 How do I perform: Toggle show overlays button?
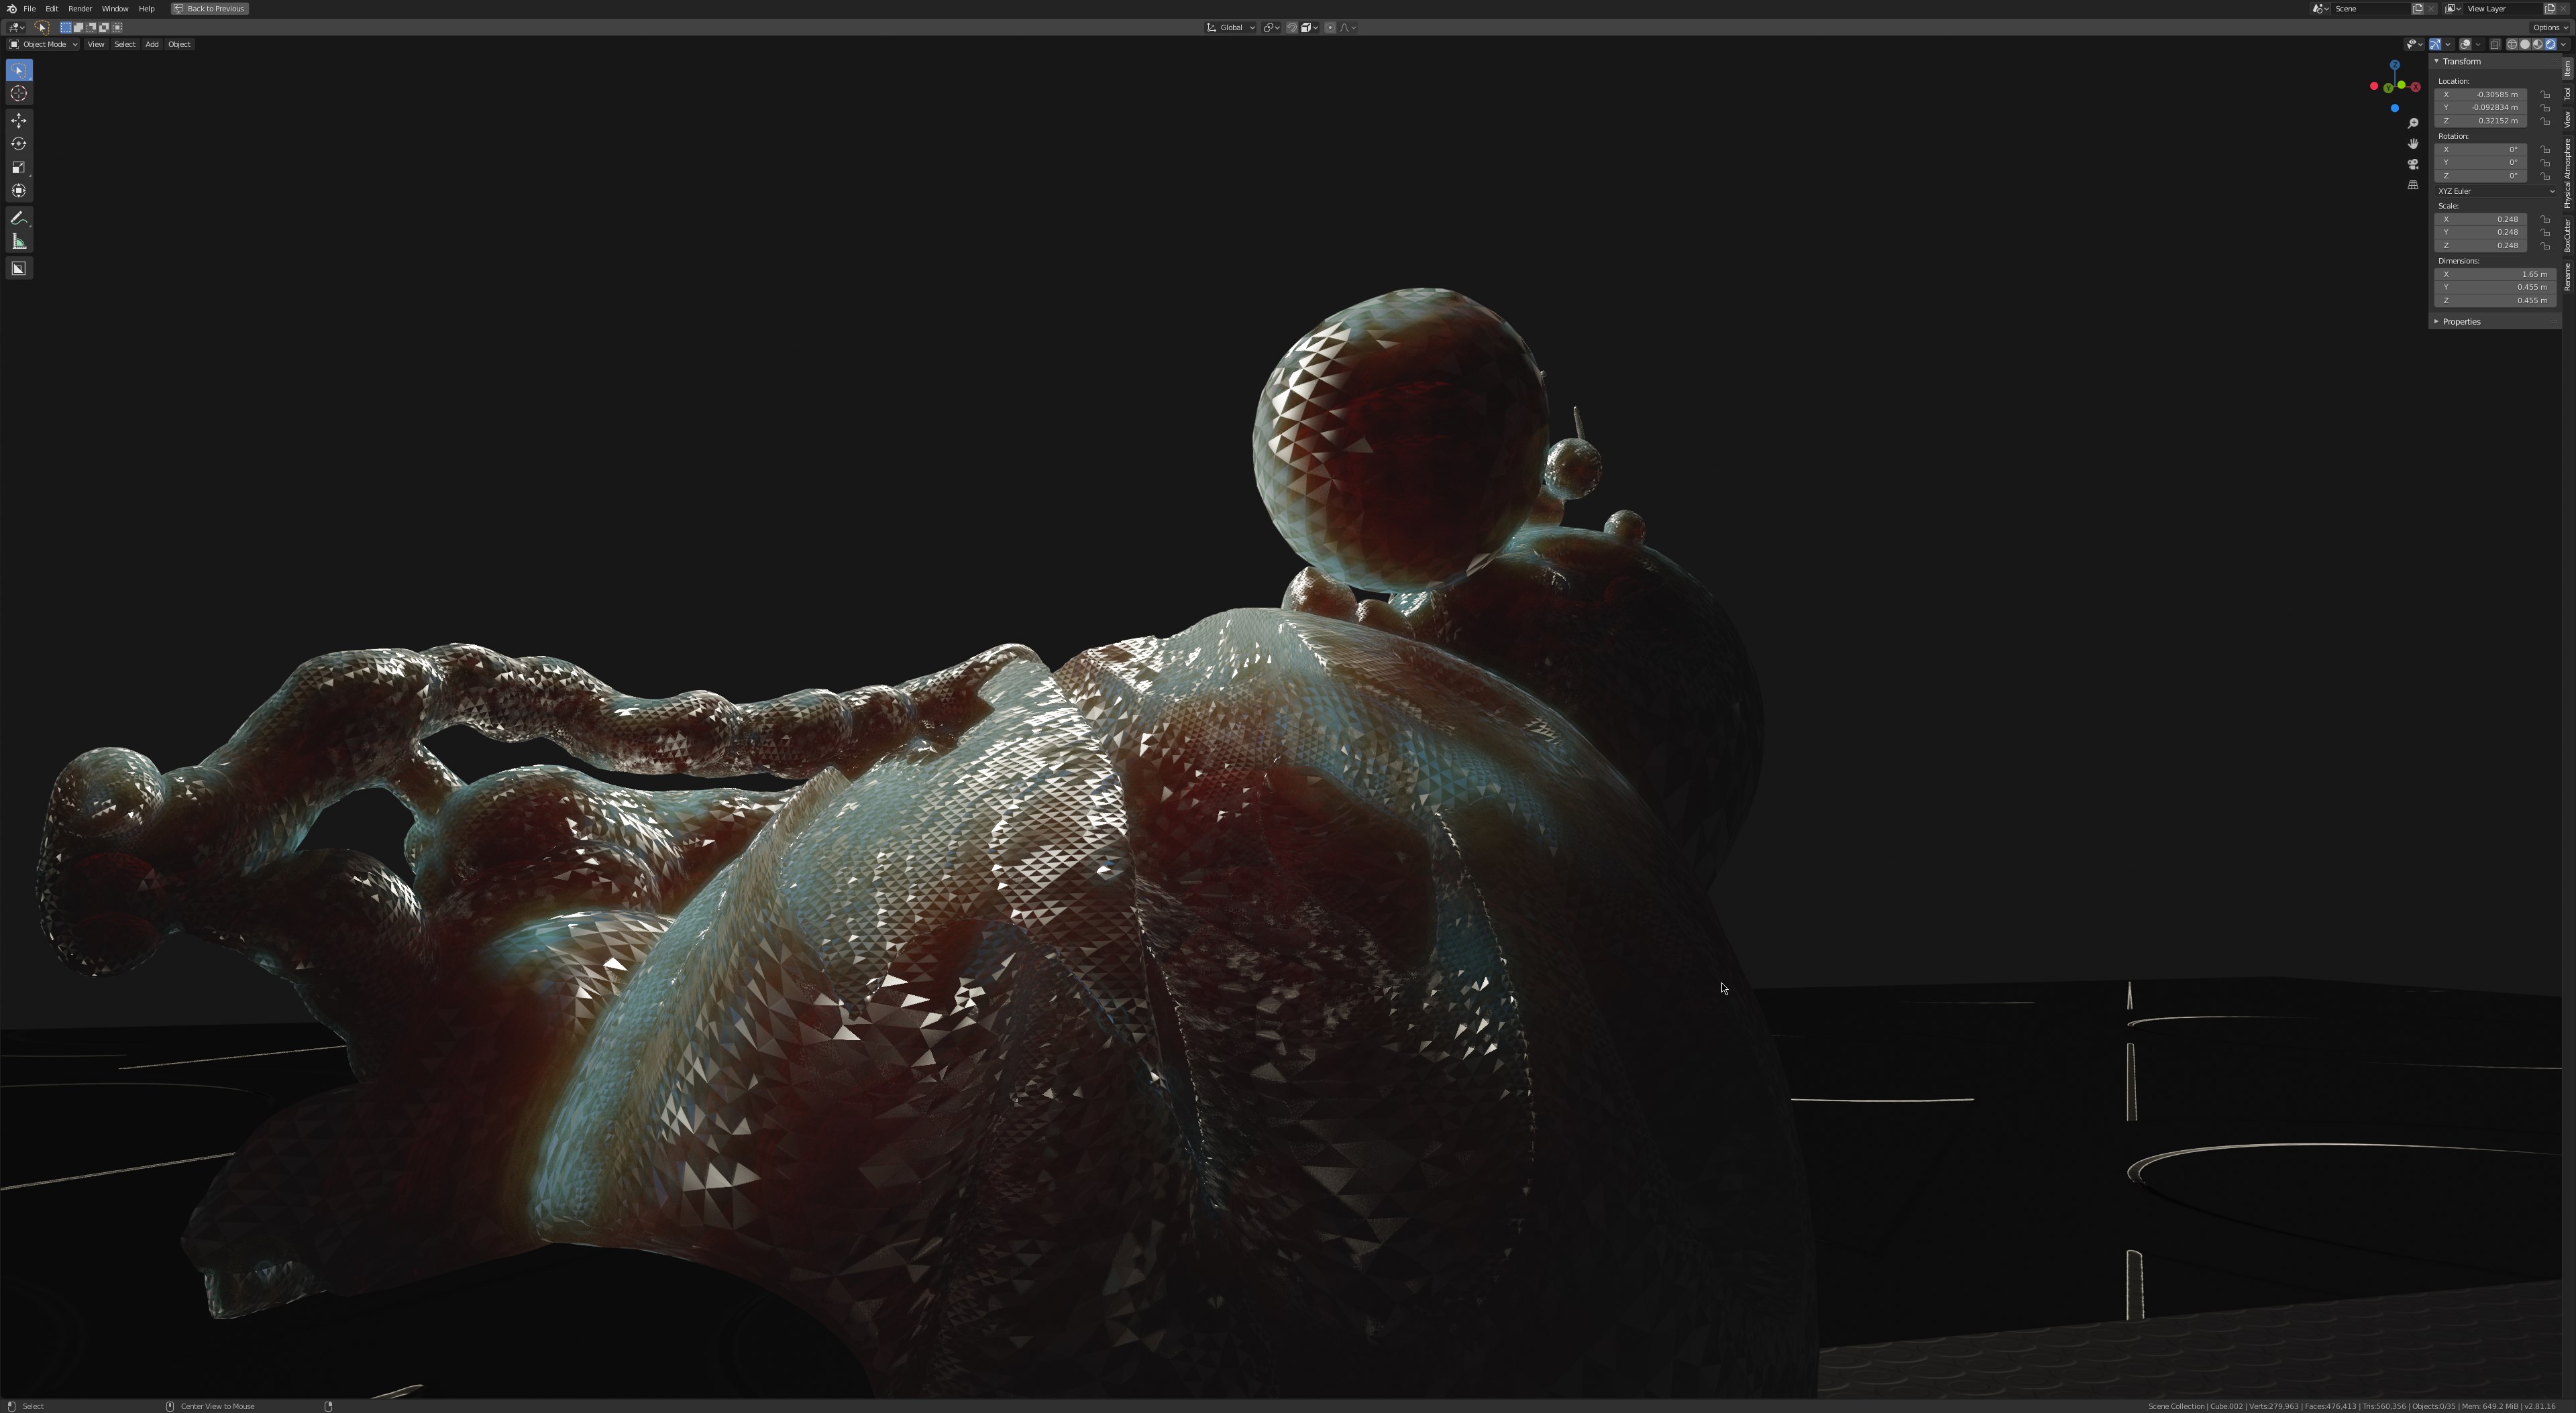[2465, 44]
